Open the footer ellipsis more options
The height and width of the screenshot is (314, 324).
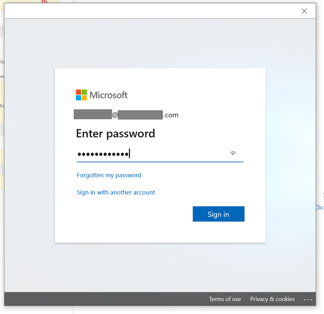(308, 299)
